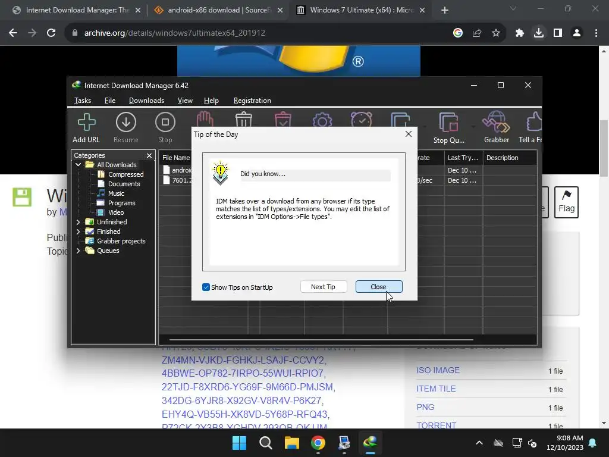Screen dimensions: 609x457
Task: Sort by Description column header
Action: click(x=510, y=158)
